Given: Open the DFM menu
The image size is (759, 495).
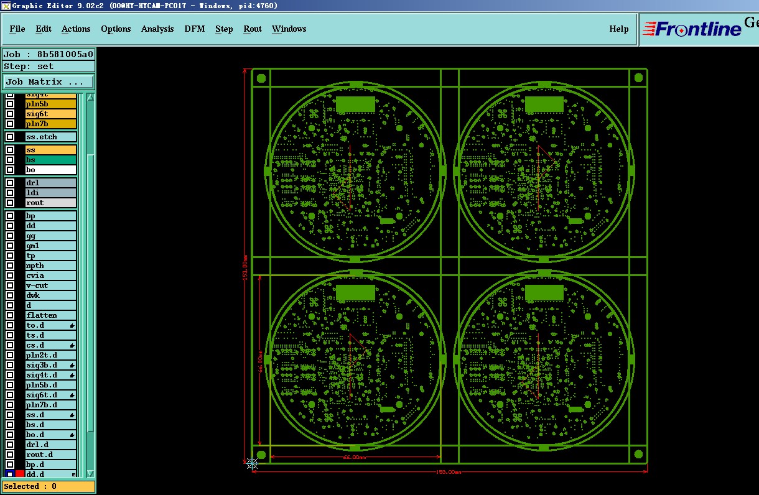Looking at the screenshot, I should [x=195, y=29].
